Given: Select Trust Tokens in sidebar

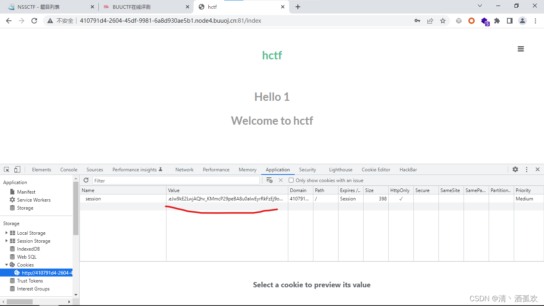Looking at the screenshot, I should point(30,280).
